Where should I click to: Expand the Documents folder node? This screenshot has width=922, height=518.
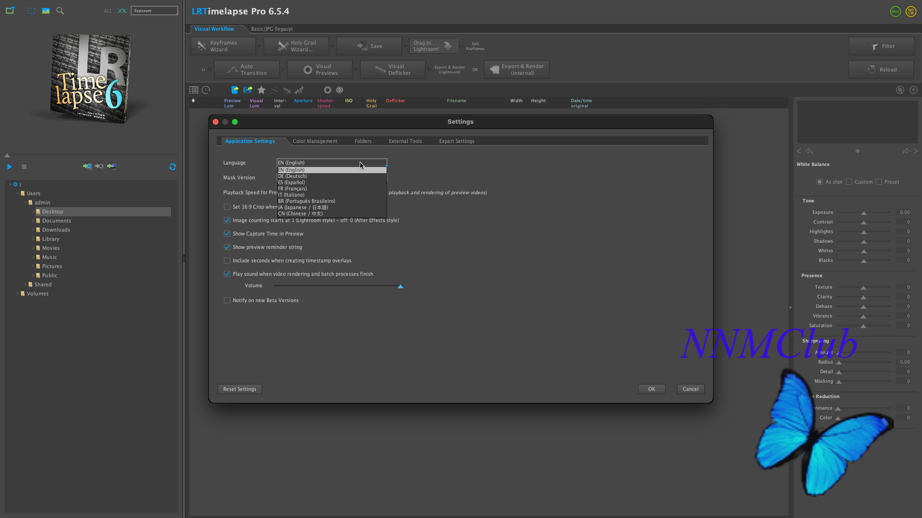[x=33, y=221]
